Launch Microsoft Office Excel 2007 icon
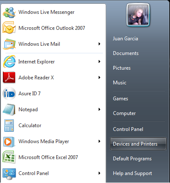Viewport: 170px width, 183px height. 9,157
